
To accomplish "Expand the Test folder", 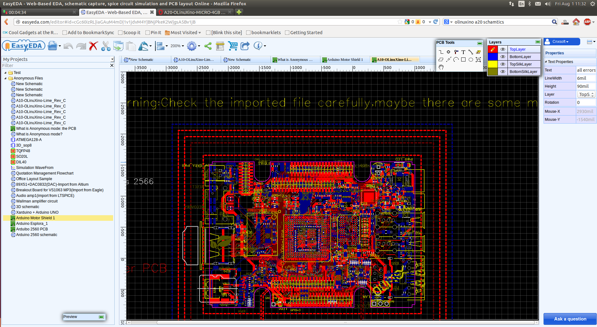I will coord(5,73).
